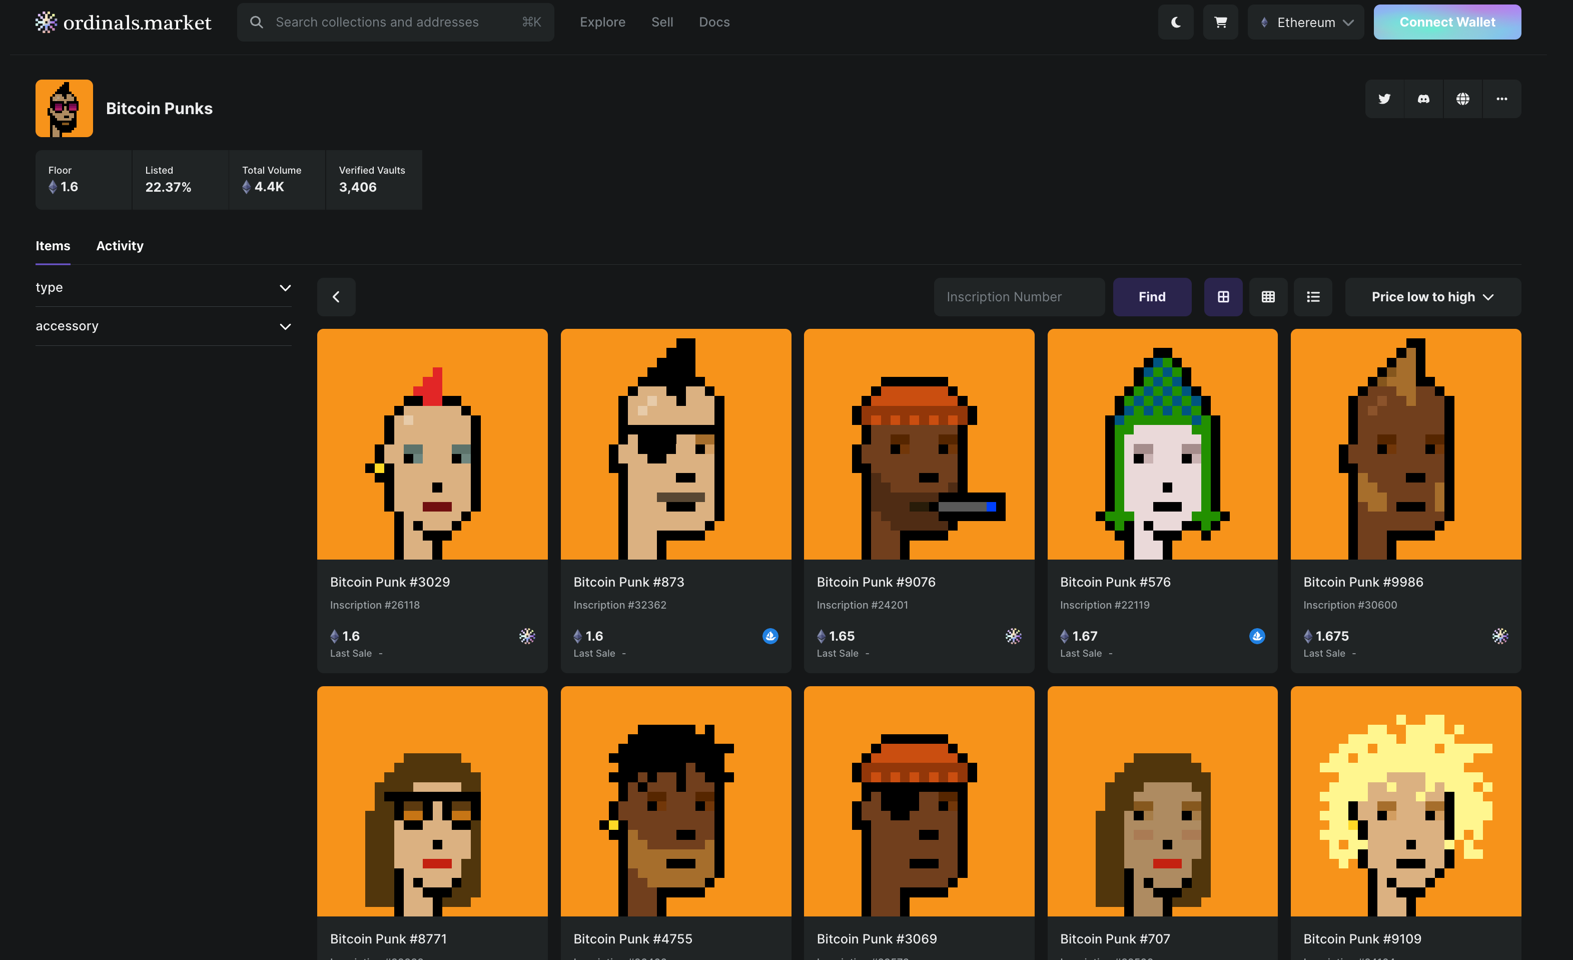This screenshot has width=1573, height=960.
Task: Open Bitcoin Punk #9076 image
Action: tap(919, 444)
